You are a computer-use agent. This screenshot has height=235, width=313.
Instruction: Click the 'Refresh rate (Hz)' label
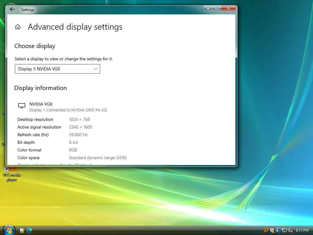pos(33,135)
